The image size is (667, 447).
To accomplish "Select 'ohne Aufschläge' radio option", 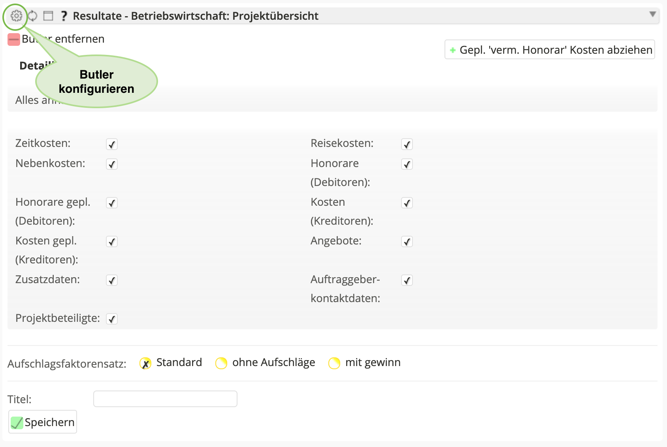I will (221, 363).
